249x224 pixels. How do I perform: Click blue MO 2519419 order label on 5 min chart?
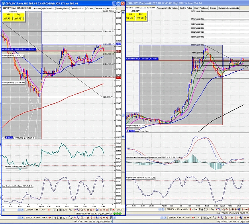coord(19,49)
